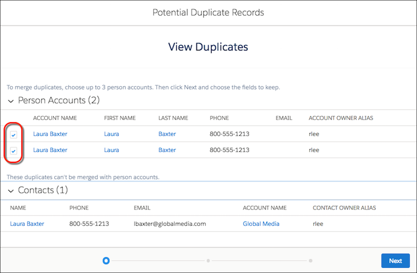Open Laura Baxter contact name link

pyautogui.click(x=27, y=224)
